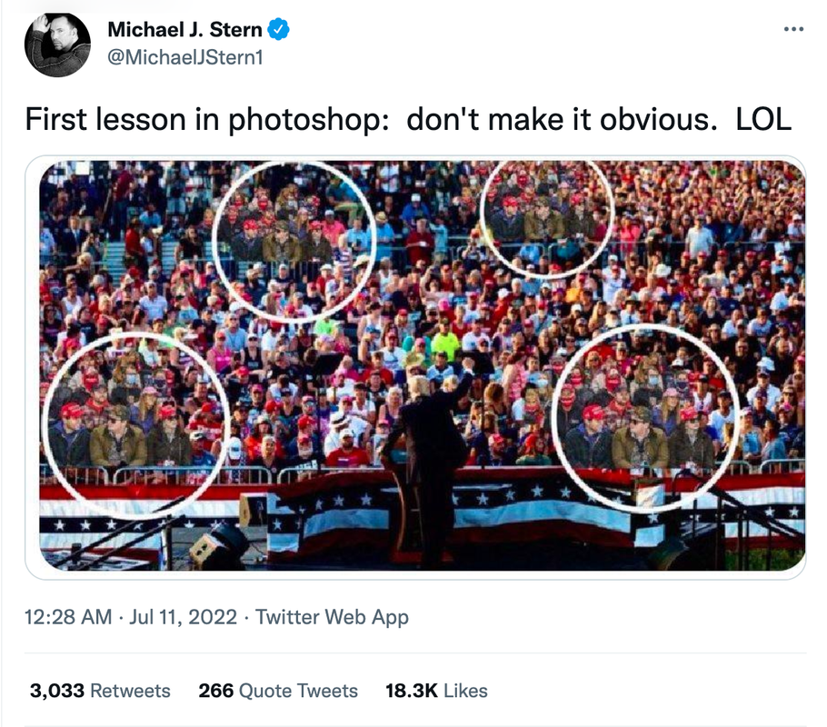Click the tweet text about photoshop

coord(408,119)
